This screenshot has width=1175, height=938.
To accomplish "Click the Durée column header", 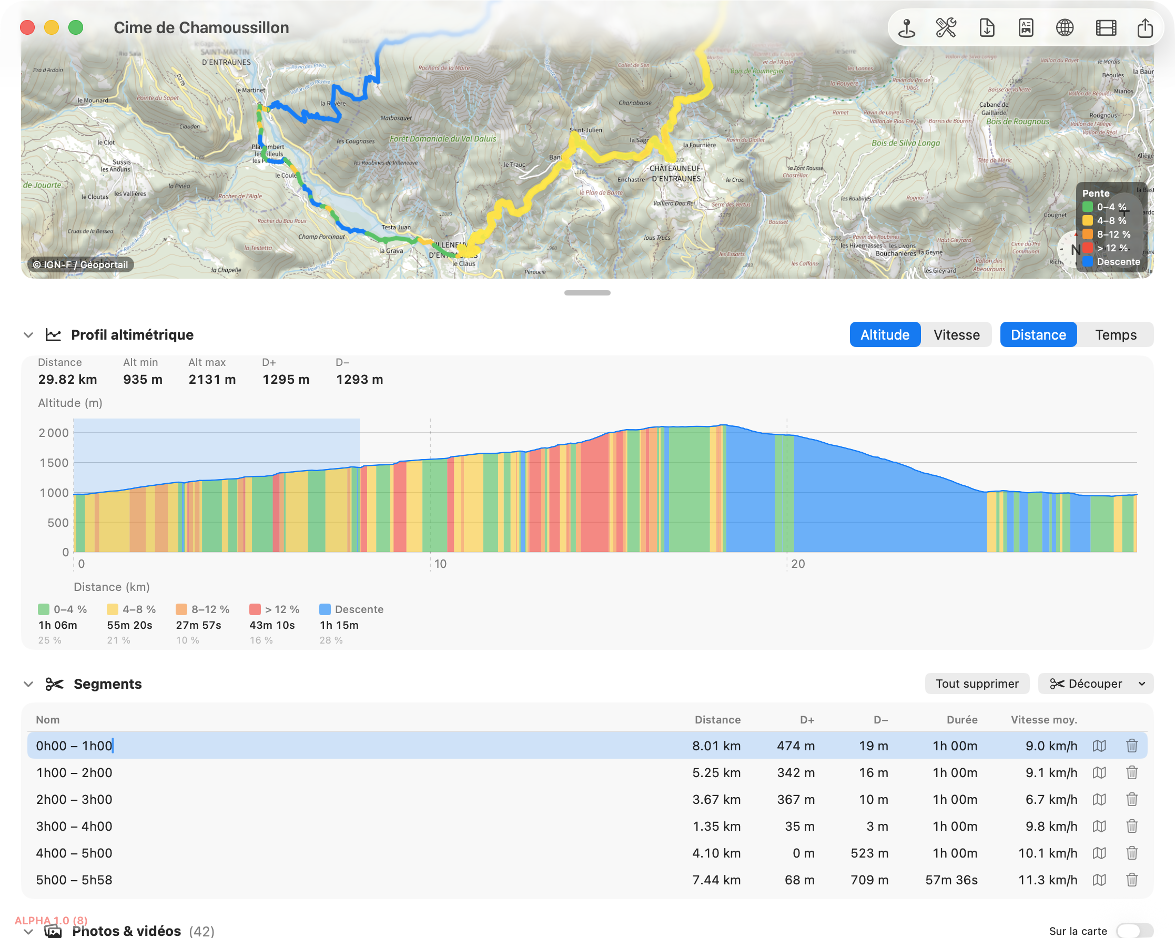I will (x=962, y=720).
